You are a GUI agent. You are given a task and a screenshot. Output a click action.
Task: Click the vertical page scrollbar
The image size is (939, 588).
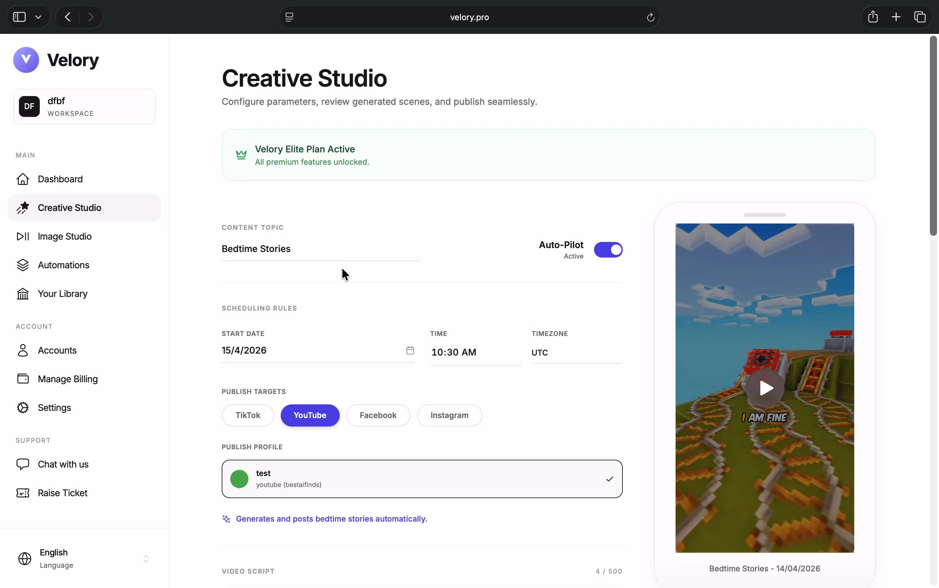click(x=933, y=136)
